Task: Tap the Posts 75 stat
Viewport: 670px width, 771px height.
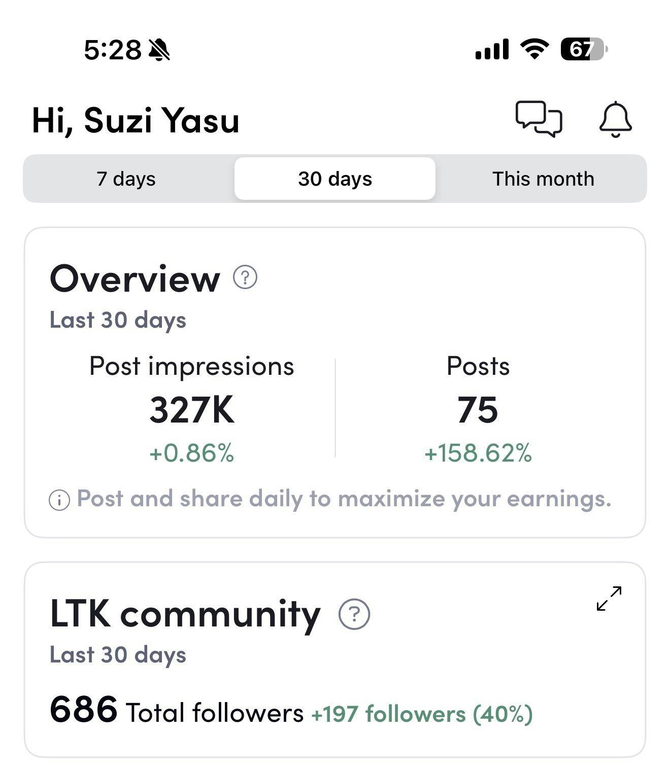Action: tap(478, 409)
